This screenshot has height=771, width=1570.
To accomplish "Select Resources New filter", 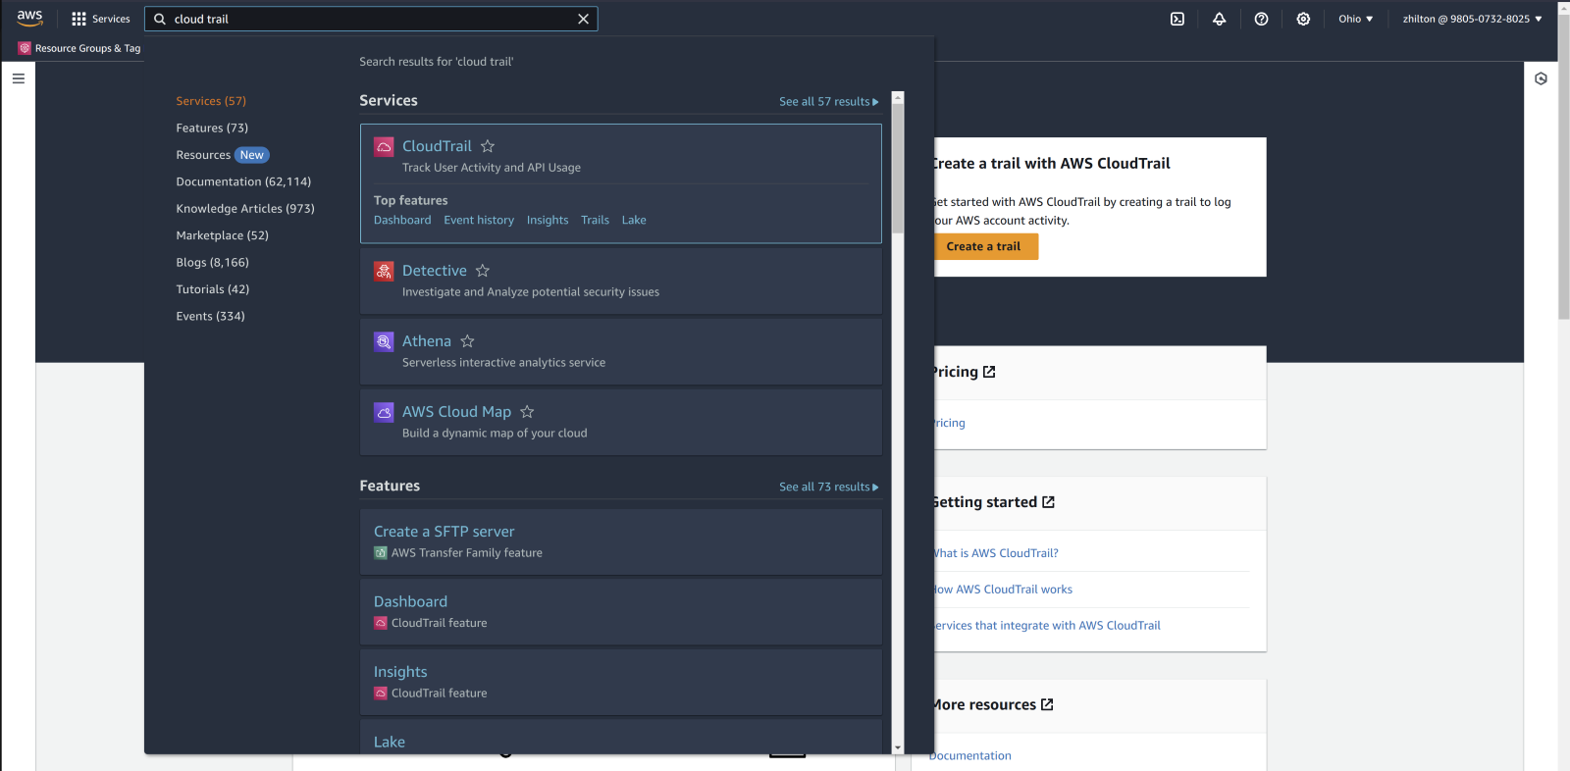I will click(x=222, y=155).
